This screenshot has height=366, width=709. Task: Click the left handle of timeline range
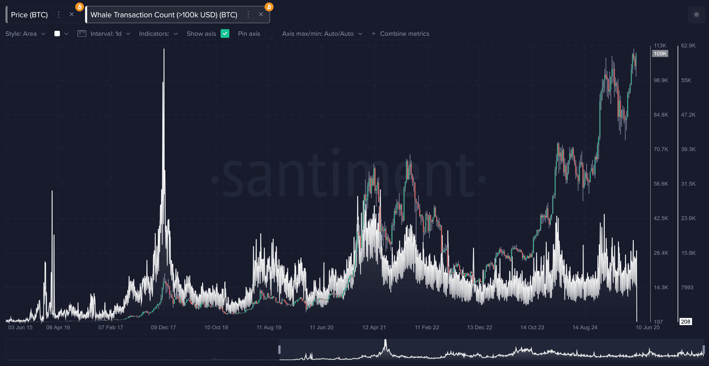pos(279,349)
